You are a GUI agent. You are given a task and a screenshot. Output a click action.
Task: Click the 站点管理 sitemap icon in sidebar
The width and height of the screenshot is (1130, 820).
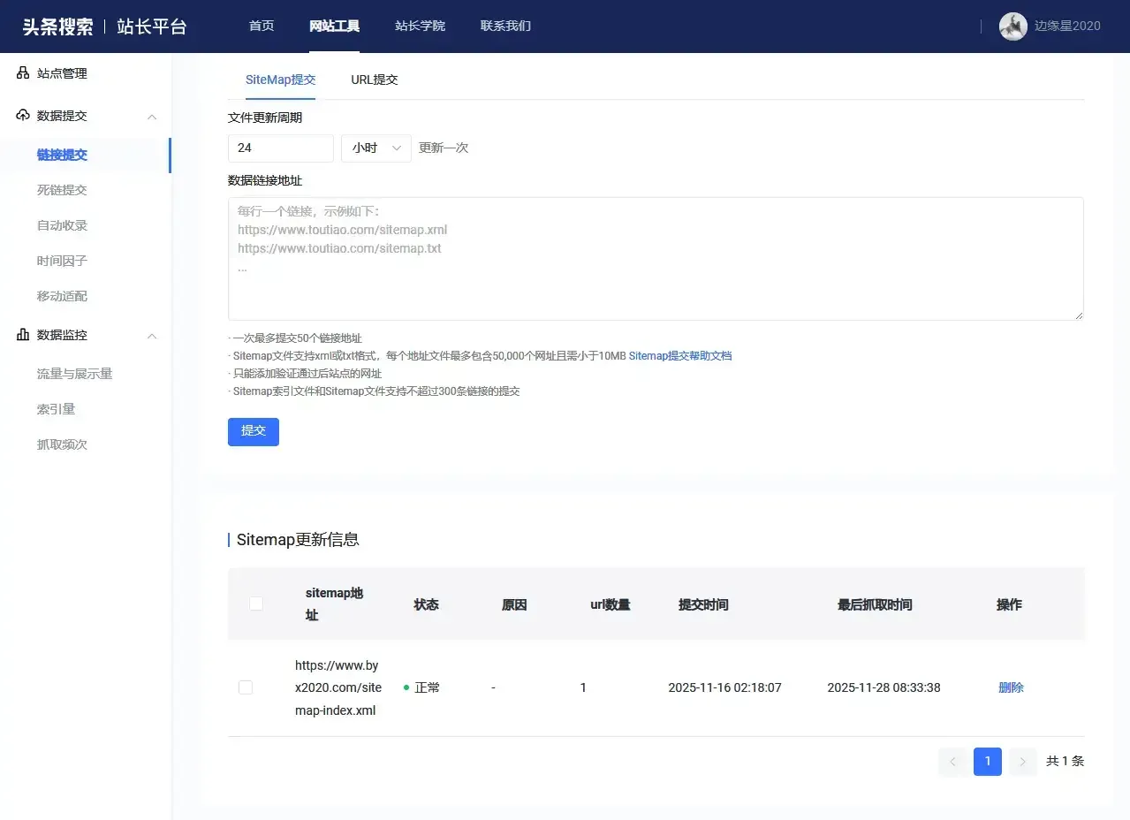23,73
